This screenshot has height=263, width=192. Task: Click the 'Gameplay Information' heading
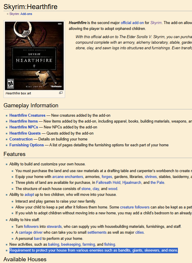[31, 105]
